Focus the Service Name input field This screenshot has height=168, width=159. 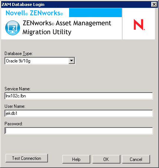click(x=79, y=96)
